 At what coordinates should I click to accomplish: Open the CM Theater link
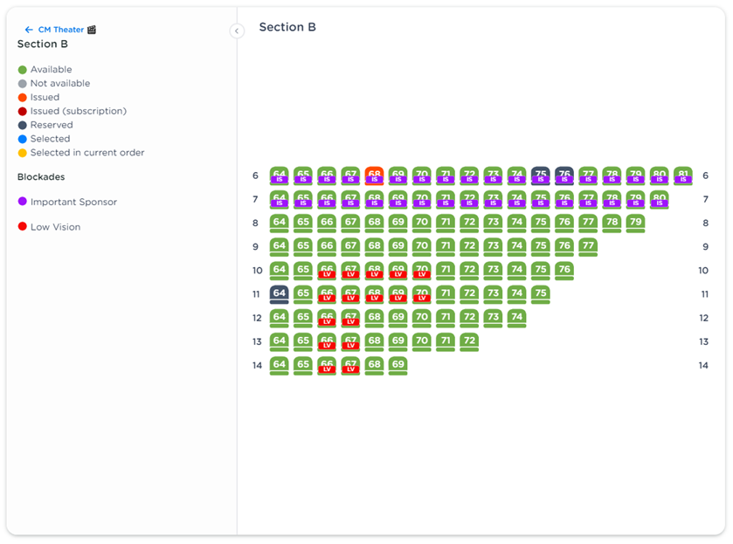60,30
